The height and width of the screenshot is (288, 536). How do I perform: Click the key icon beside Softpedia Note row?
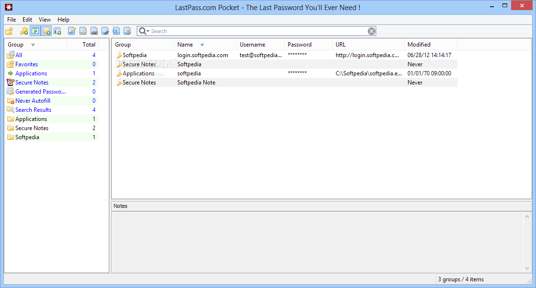tap(118, 83)
